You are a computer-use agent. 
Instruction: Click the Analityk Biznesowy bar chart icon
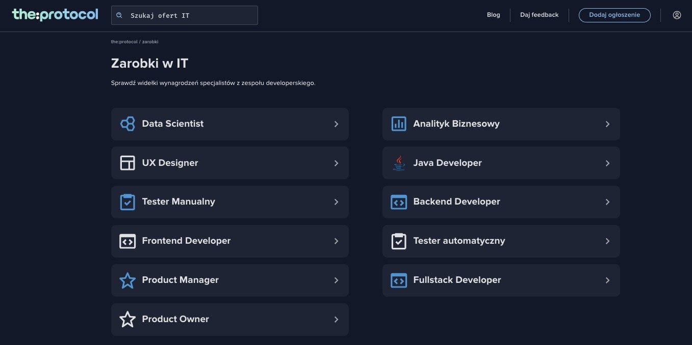tap(399, 124)
